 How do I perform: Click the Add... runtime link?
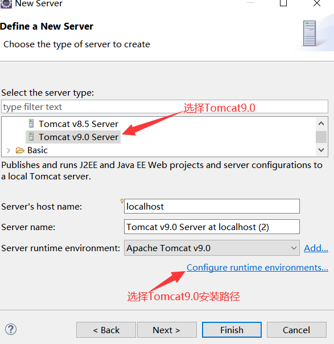(x=316, y=248)
